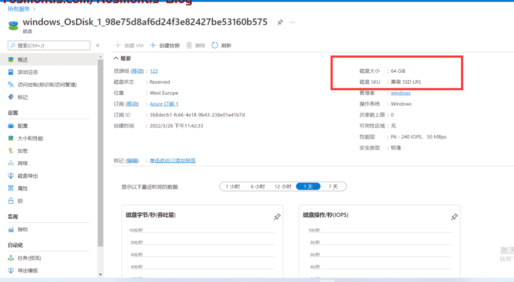
Task: Click creation time 2022/3/26 value
Action: 176,126
